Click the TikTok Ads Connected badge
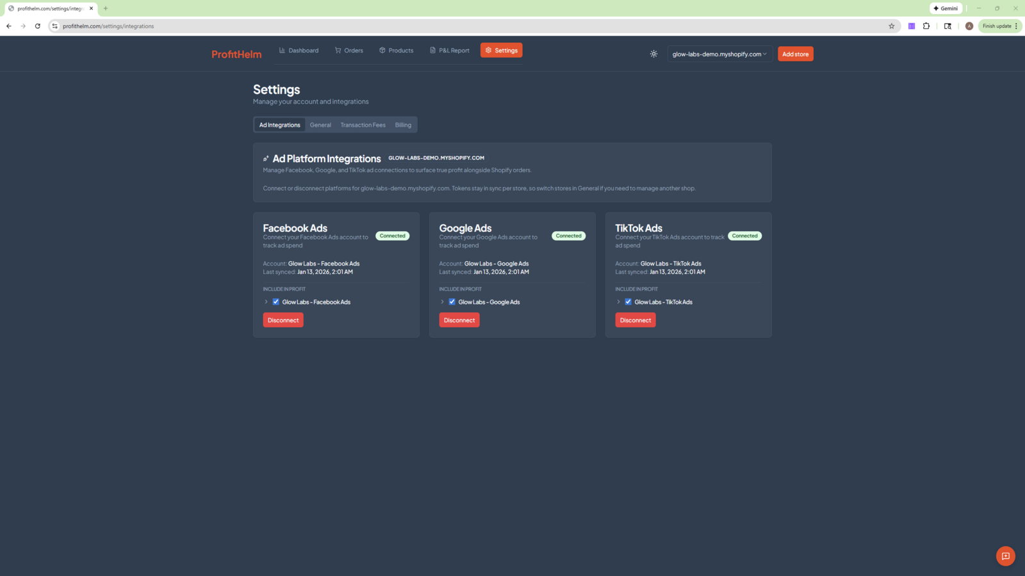This screenshot has width=1025, height=576. (x=745, y=236)
